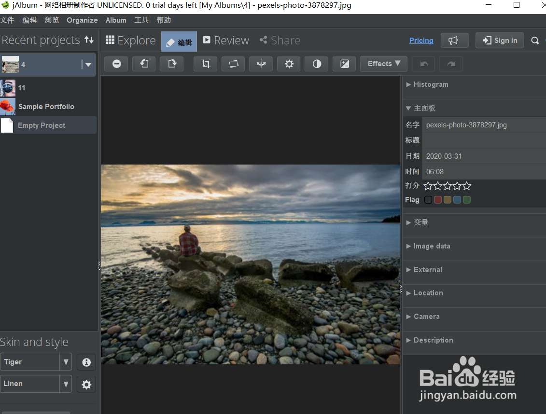The image size is (546, 414).
Task: Open the 浏览 menu
Action: (52, 20)
